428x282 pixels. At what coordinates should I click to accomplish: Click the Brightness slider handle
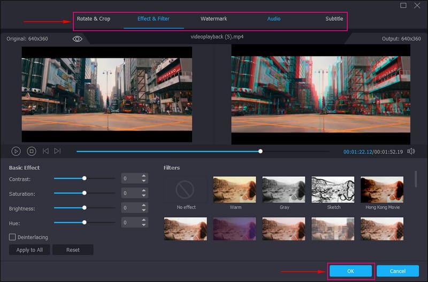[x=85, y=207]
